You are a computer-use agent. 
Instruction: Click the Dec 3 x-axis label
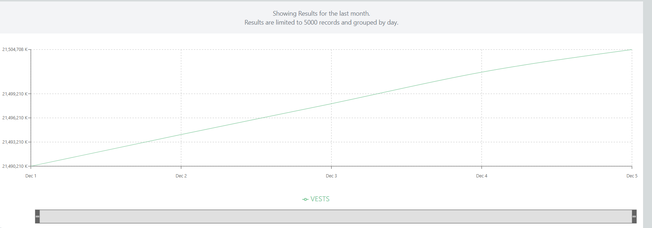click(x=331, y=176)
